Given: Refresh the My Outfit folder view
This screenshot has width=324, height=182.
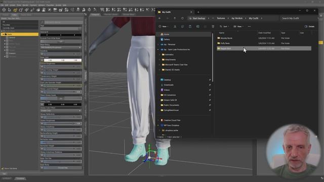Looking at the screenshot, I should pos(182,18).
